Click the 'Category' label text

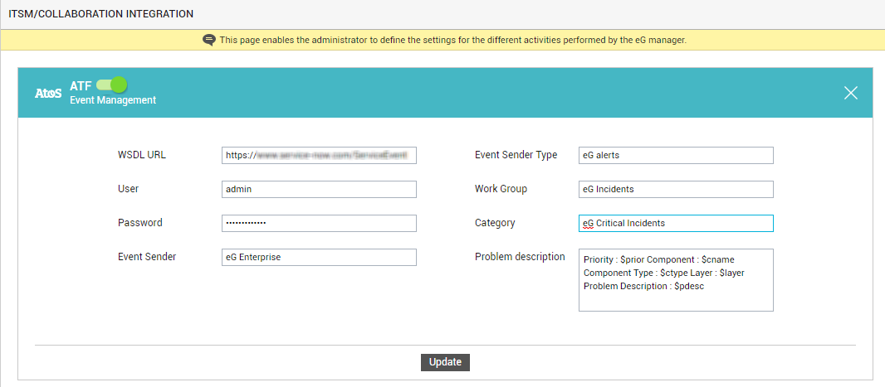[x=495, y=223]
